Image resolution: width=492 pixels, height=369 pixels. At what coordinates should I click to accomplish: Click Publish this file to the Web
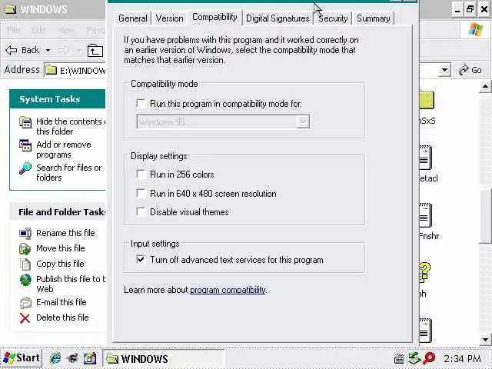coord(71,284)
